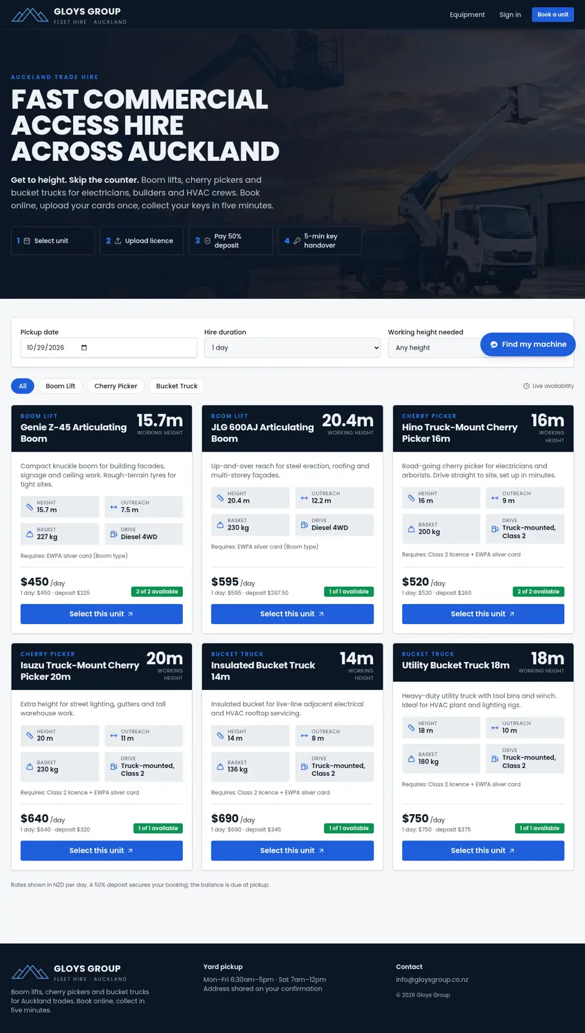Click the 2 of 2 available badge on Genie card
This screenshot has height=1033, width=585.
coord(157,591)
